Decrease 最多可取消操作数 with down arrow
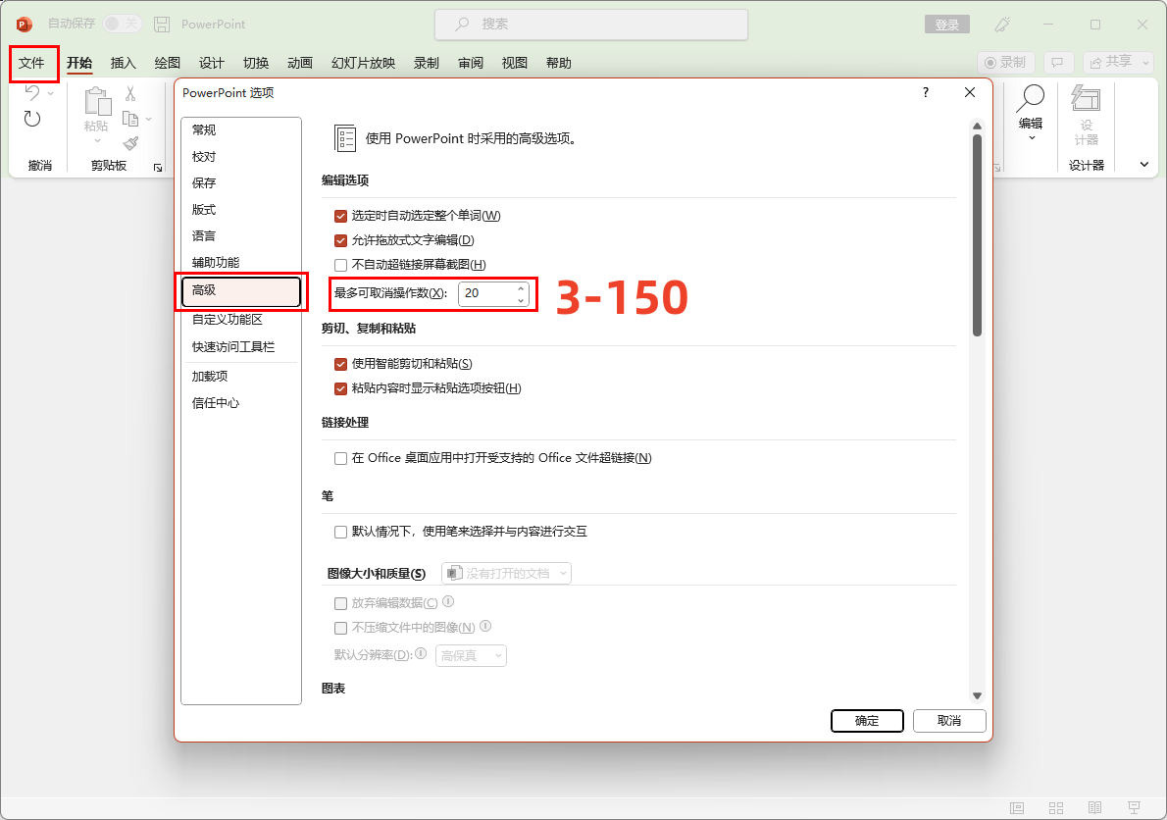 pyautogui.click(x=521, y=299)
